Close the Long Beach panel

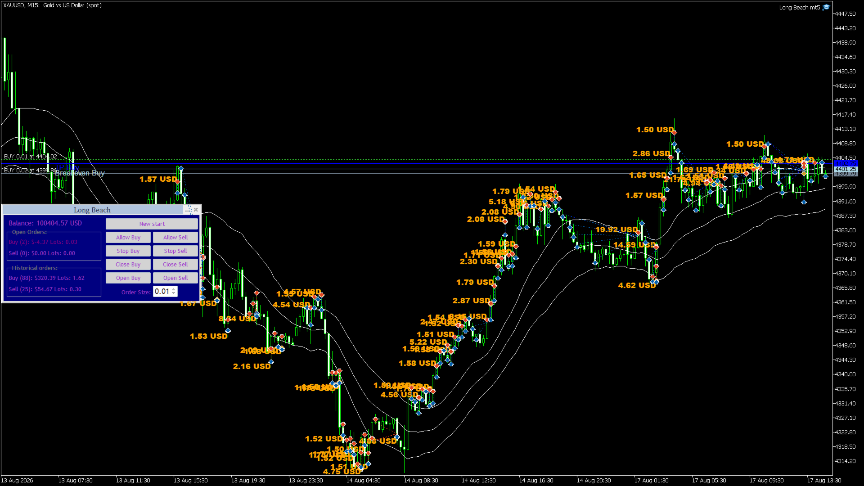point(196,210)
